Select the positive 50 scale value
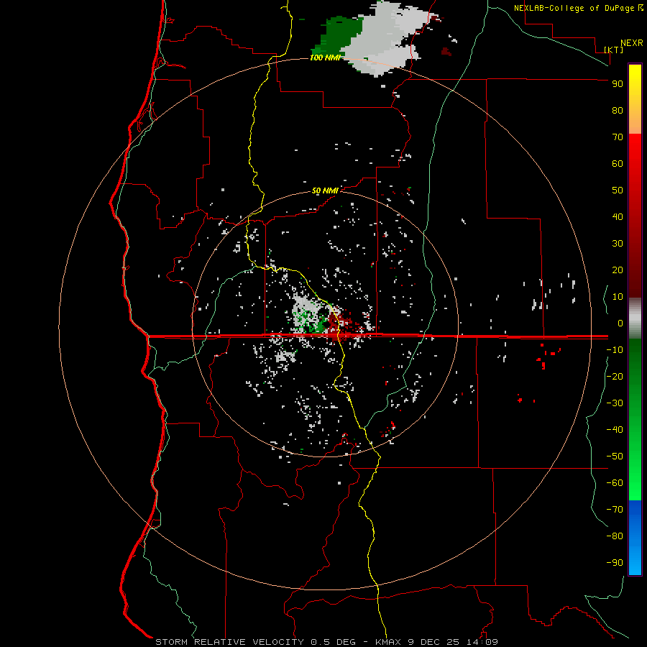The height and width of the screenshot is (647, 647). (618, 191)
